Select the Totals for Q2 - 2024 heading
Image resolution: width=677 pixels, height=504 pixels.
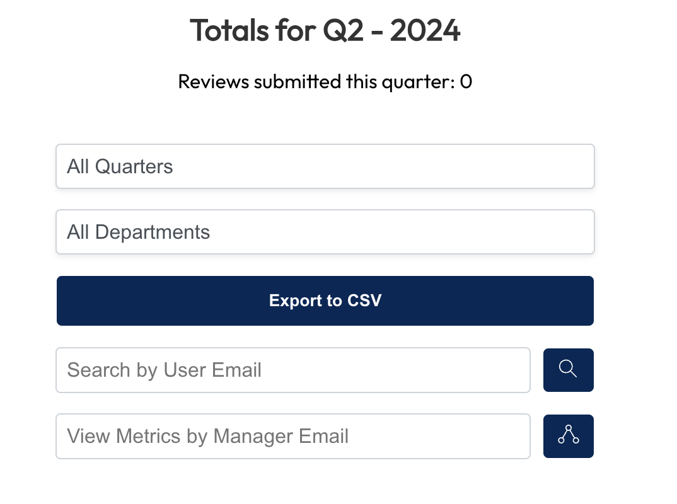point(325,31)
